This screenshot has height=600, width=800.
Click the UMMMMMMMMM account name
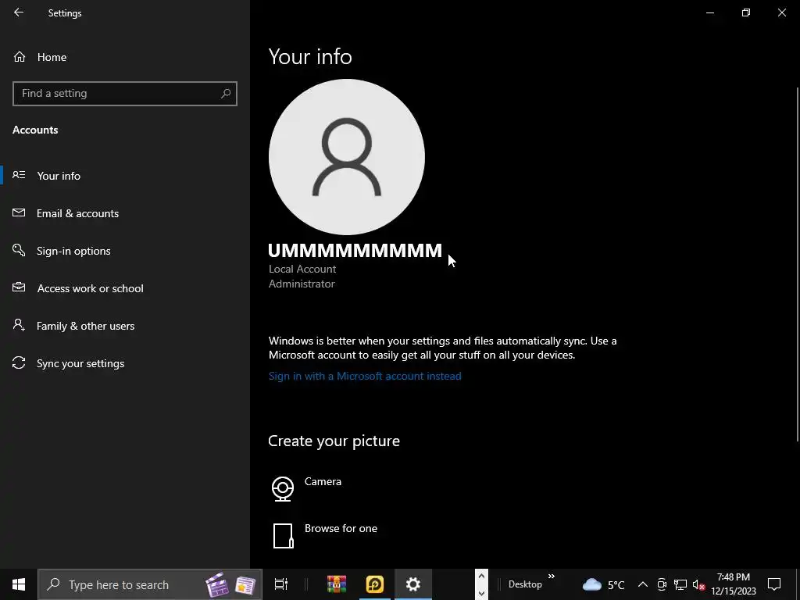click(355, 251)
